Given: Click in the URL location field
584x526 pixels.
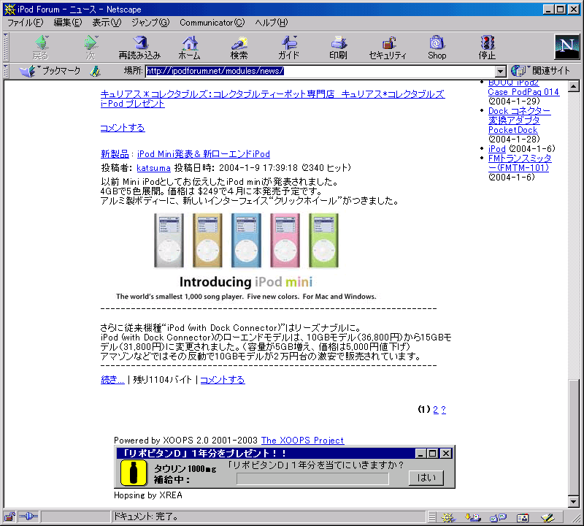Looking at the screenshot, I should click(x=320, y=71).
